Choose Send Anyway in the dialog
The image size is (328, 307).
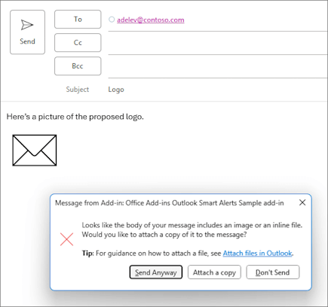pos(156,272)
